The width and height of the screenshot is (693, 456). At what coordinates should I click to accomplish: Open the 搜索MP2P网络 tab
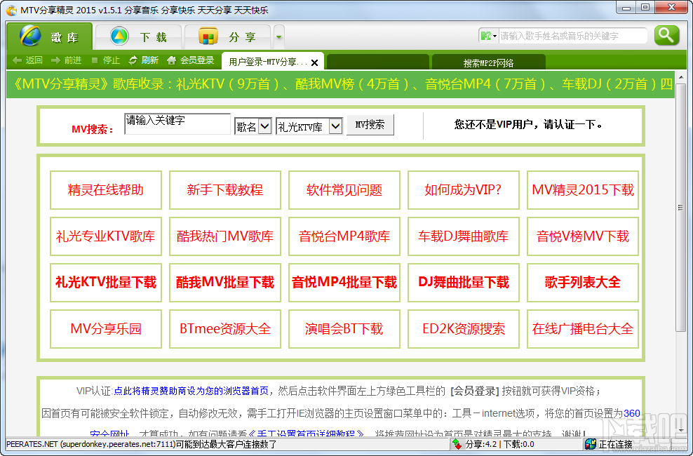[x=488, y=62]
